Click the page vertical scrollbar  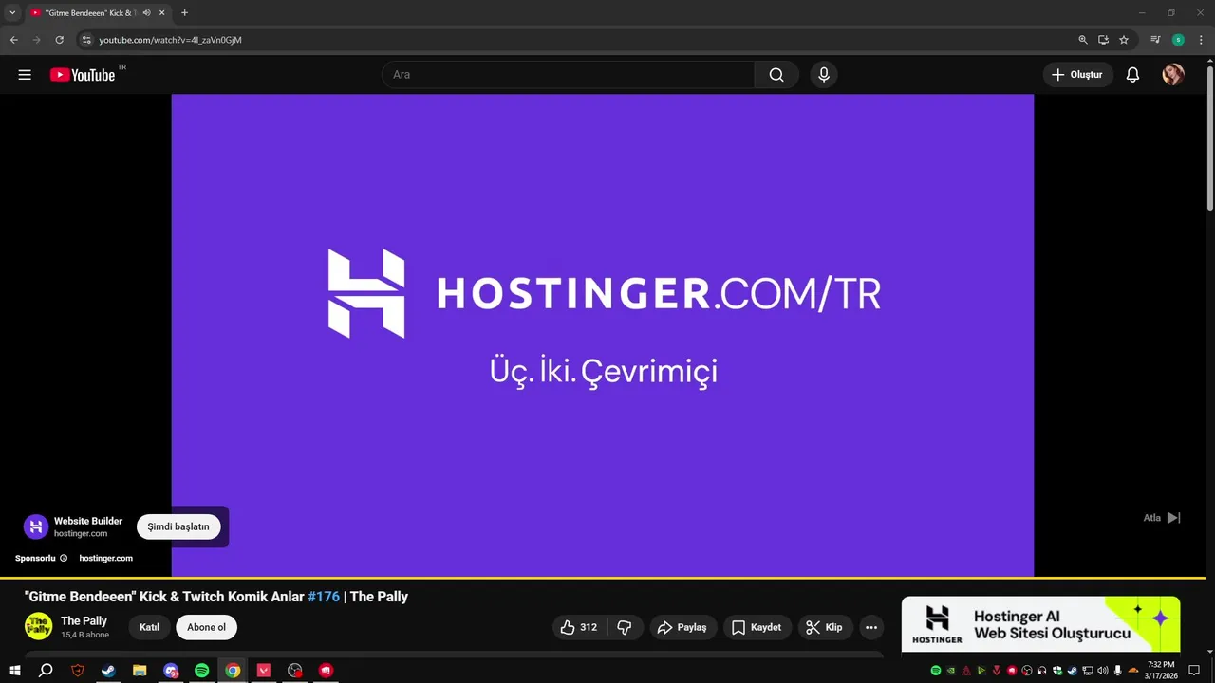(x=1209, y=138)
